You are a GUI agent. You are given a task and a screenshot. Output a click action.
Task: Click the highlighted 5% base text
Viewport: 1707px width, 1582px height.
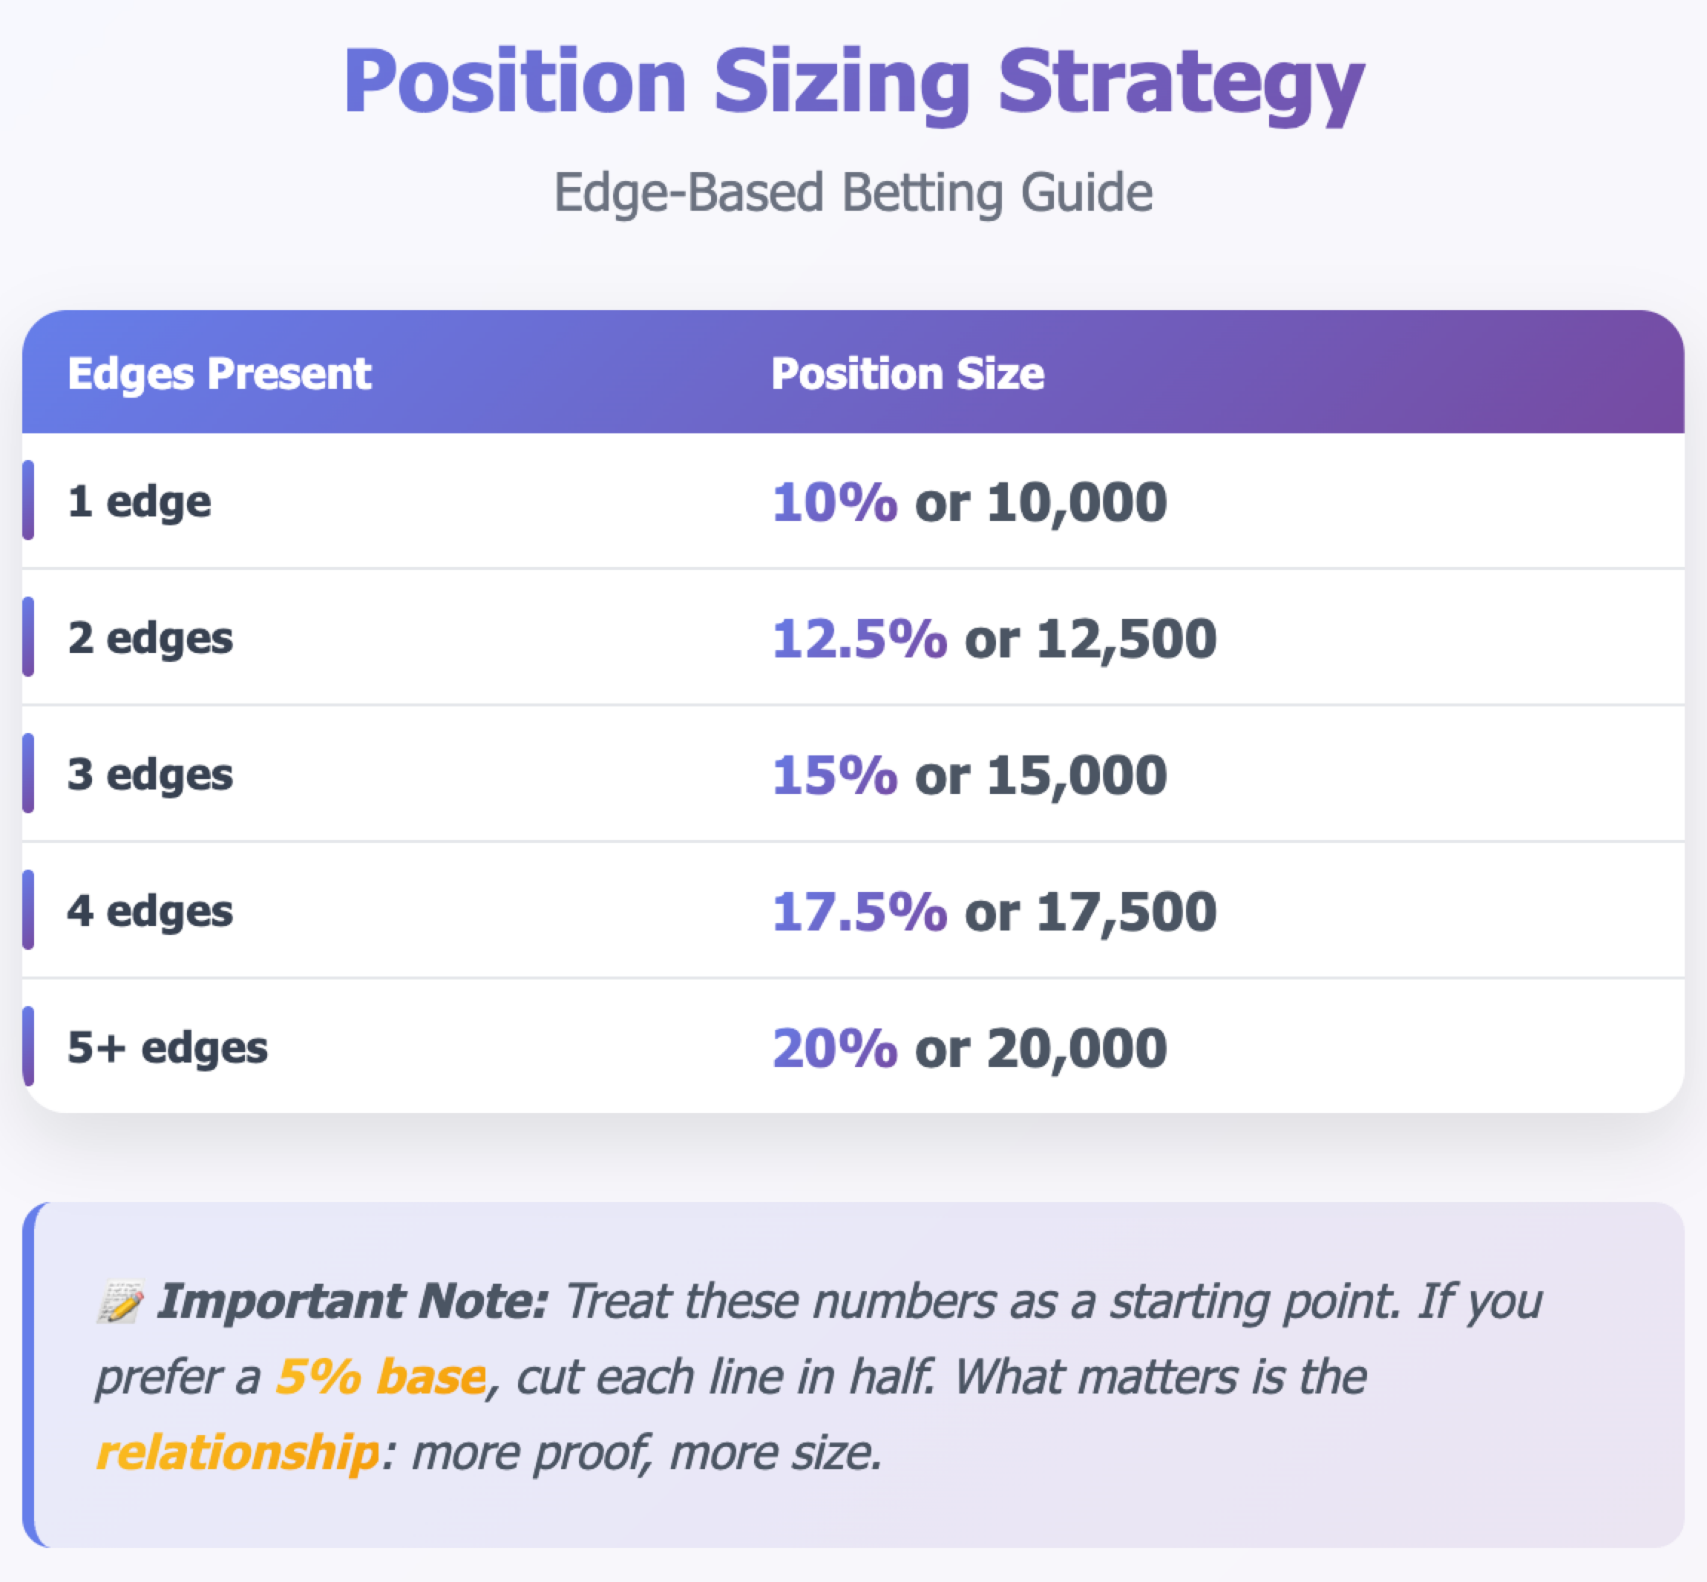pyautogui.click(x=381, y=1377)
